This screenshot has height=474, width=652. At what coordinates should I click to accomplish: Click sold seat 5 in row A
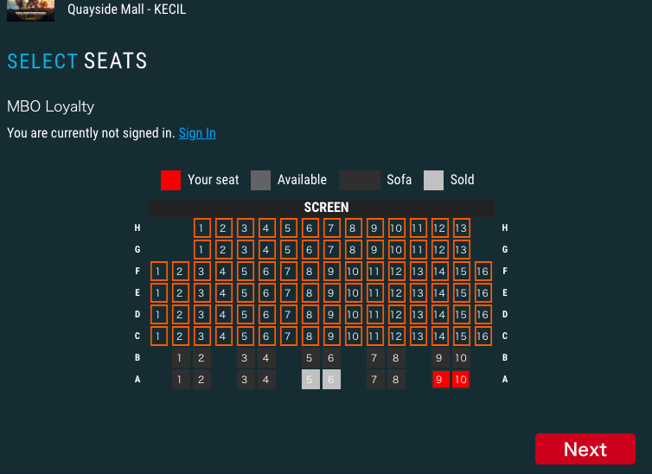310,379
